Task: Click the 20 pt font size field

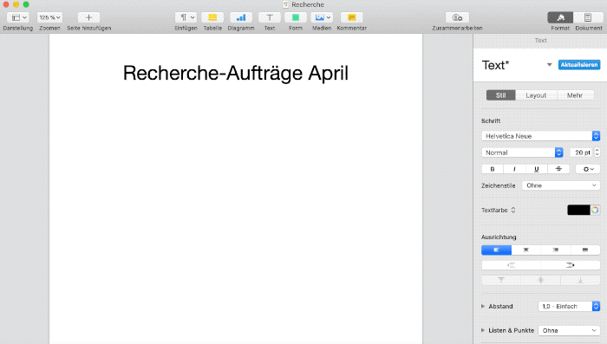Action: [582, 153]
